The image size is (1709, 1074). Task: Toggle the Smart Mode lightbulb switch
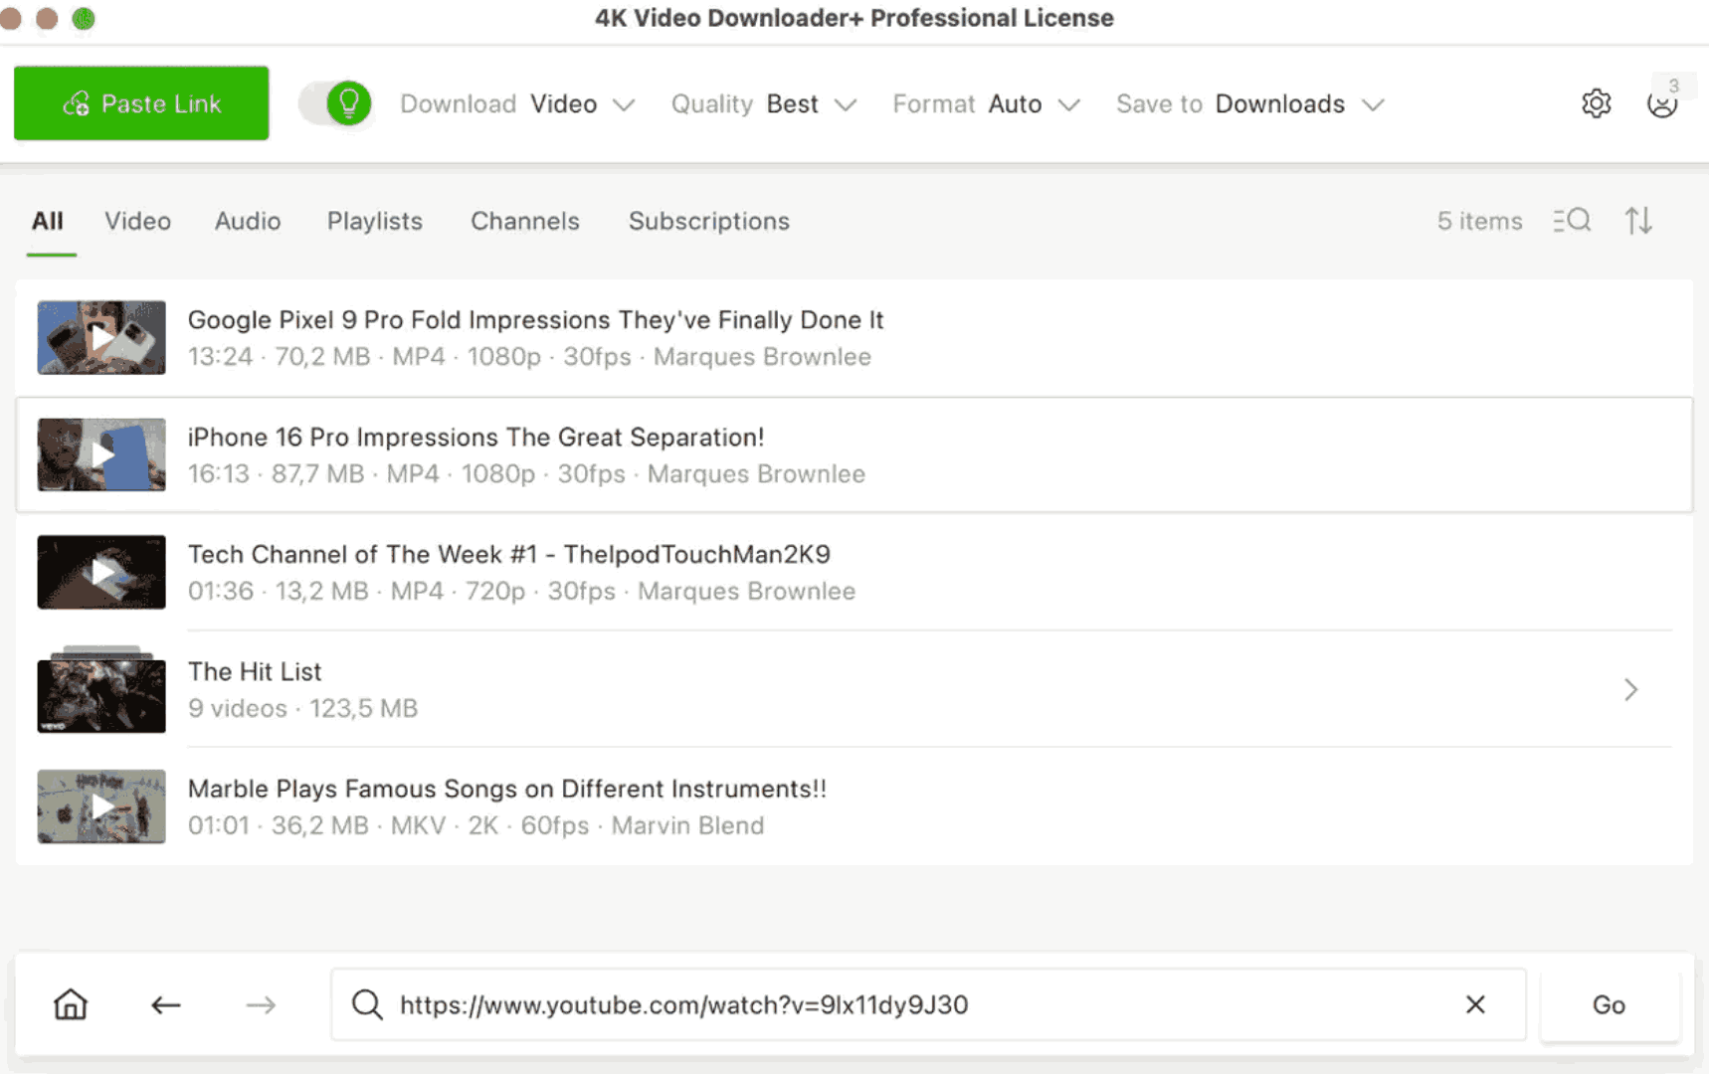click(x=336, y=103)
